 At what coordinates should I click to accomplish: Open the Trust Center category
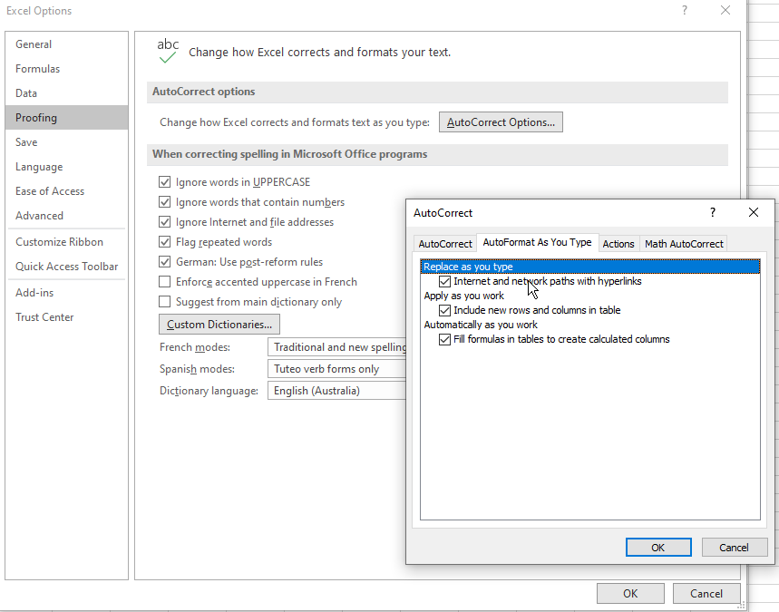(x=66, y=317)
